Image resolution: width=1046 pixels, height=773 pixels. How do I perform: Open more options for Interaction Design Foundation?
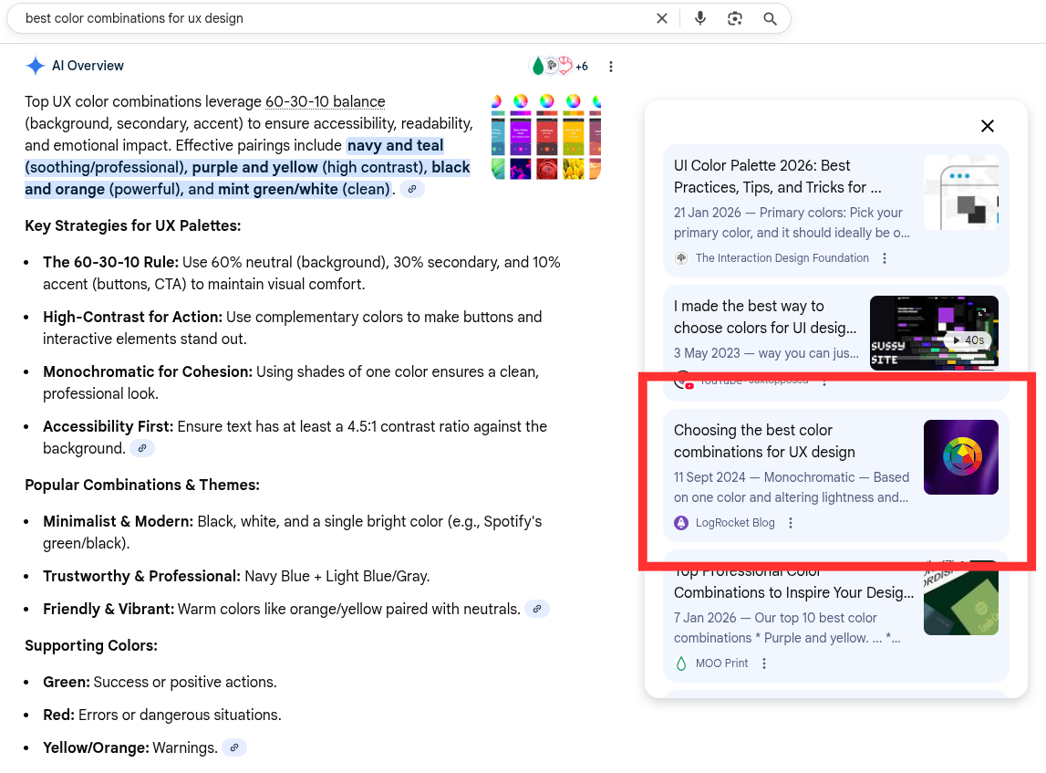click(x=885, y=258)
